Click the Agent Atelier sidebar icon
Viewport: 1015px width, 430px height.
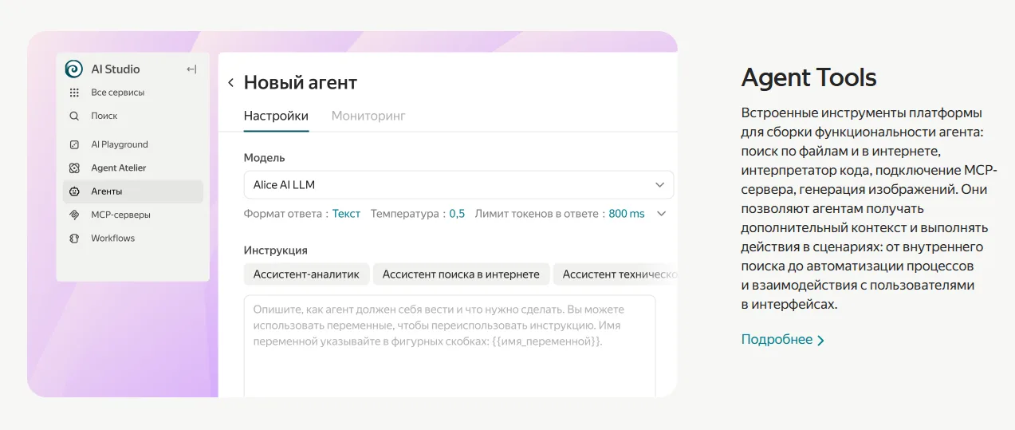click(74, 168)
